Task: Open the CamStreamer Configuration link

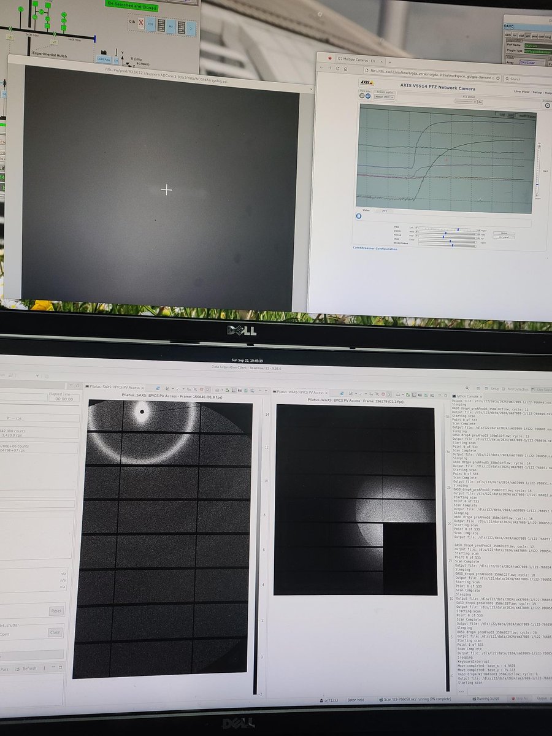Action: [375, 248]
